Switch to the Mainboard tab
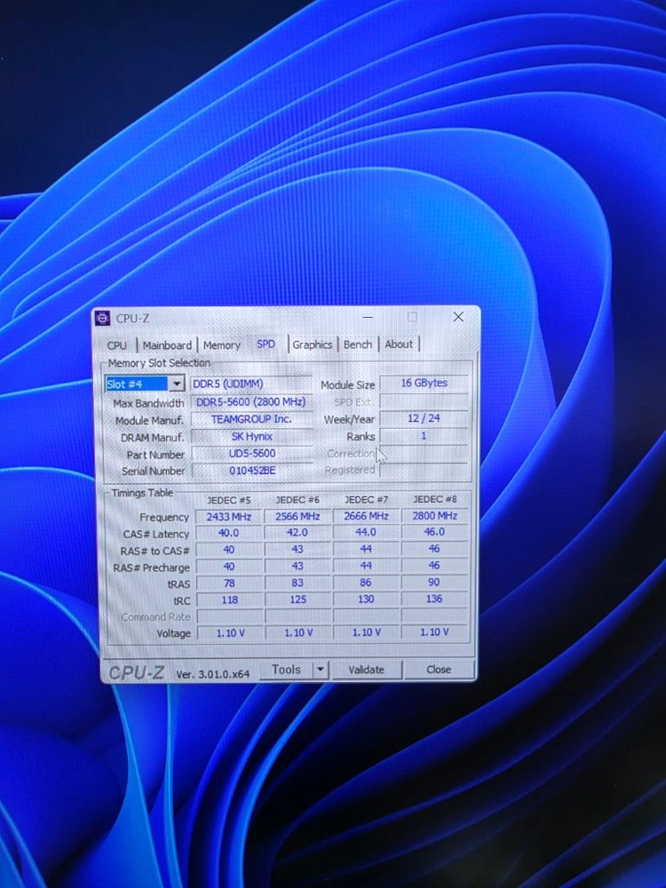This screenshot has height=888, width=666. (167, 345)
